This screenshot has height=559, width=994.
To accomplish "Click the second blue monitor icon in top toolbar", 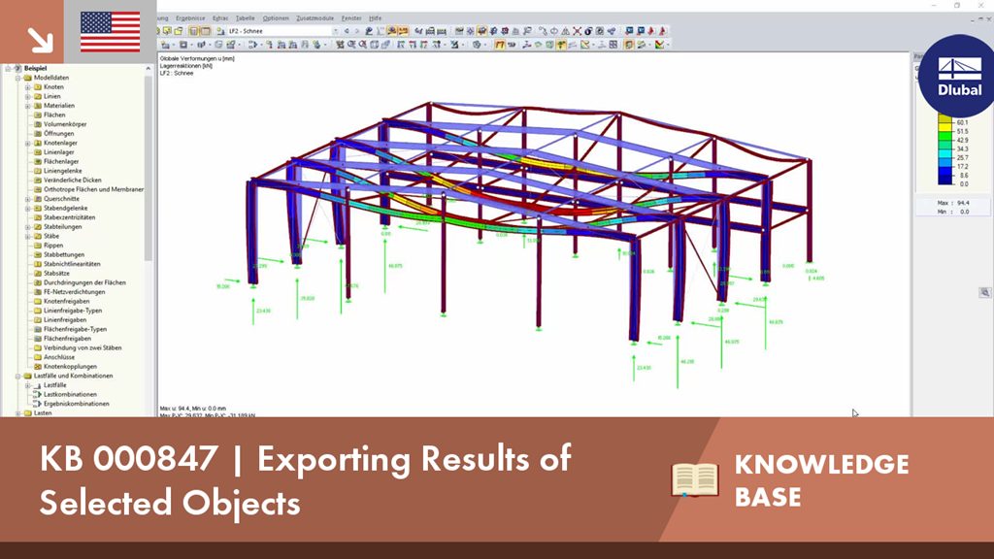I will (x=641, y=30).
